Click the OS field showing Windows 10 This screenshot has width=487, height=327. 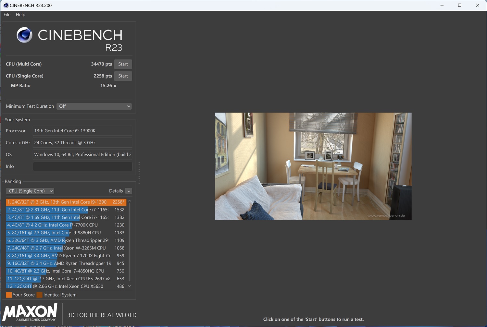pos(82,154)
